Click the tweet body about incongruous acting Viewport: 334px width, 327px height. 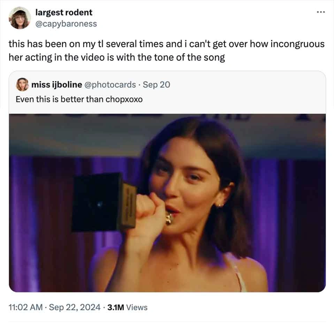(167, 50)
